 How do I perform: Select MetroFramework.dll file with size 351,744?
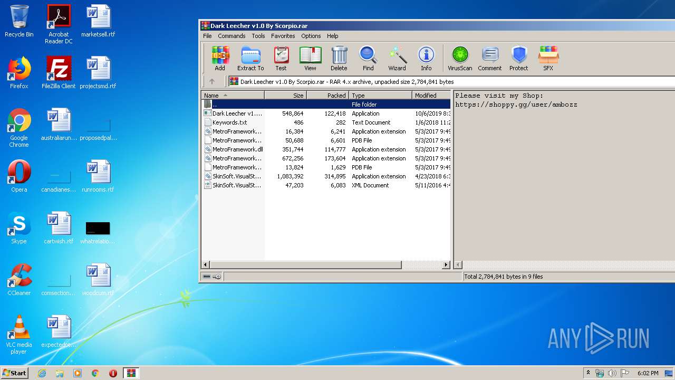point(326,149)
